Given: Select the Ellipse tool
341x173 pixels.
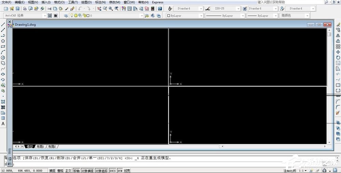Looking at the screenshot, I should coord(3,74).
